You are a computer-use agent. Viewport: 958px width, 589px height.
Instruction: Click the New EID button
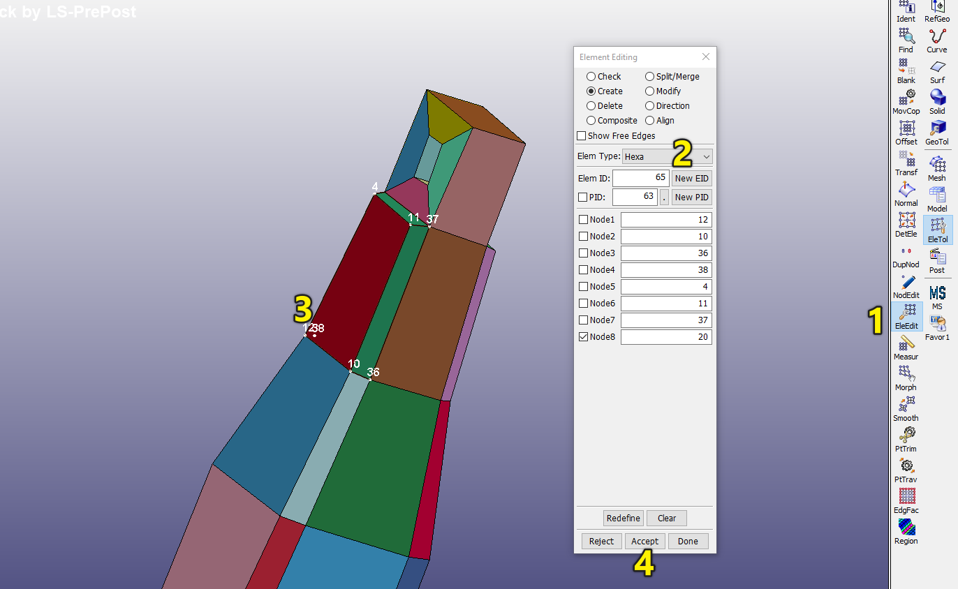692,179
